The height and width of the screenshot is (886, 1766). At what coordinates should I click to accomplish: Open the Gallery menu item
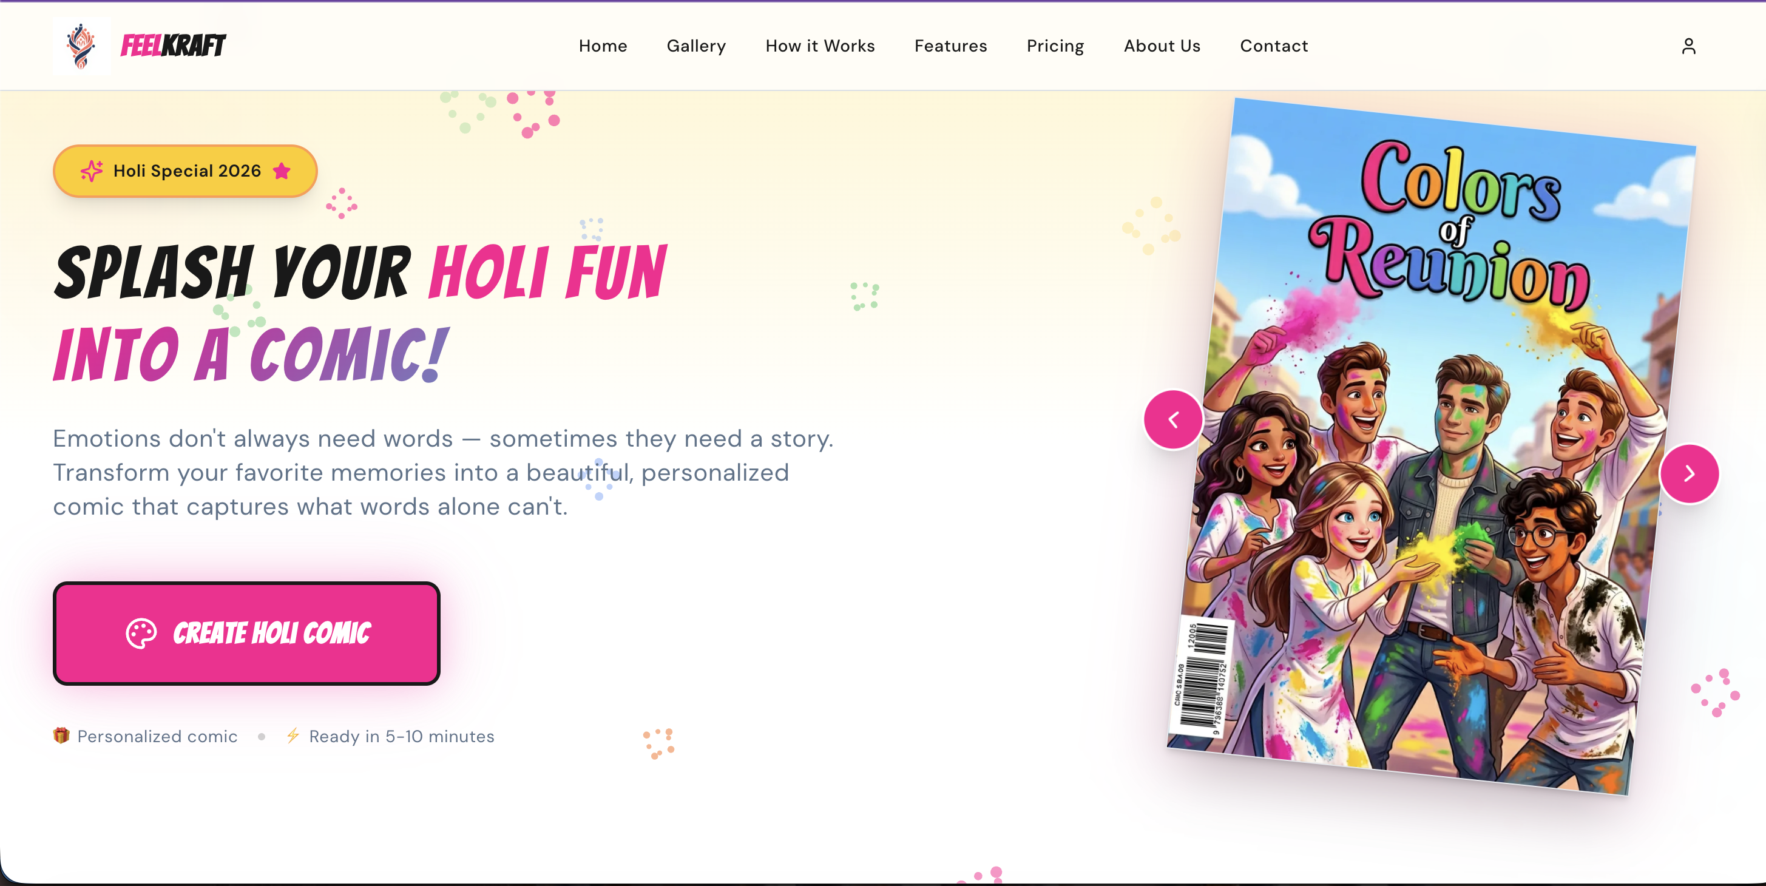[x=696, y=46]
